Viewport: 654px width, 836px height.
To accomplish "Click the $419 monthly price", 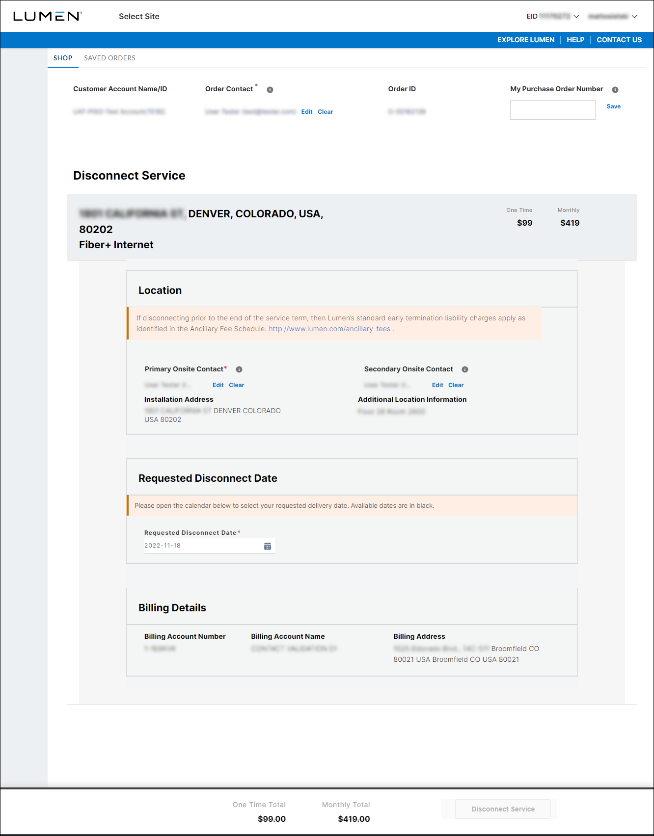I will (x=570, y=223).
